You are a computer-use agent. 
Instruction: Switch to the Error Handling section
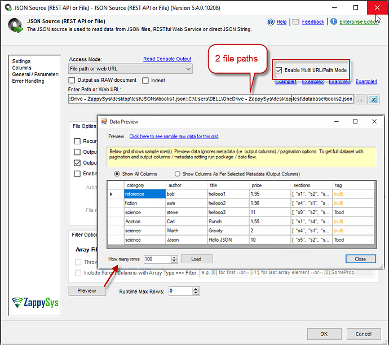tap(28, 81)
